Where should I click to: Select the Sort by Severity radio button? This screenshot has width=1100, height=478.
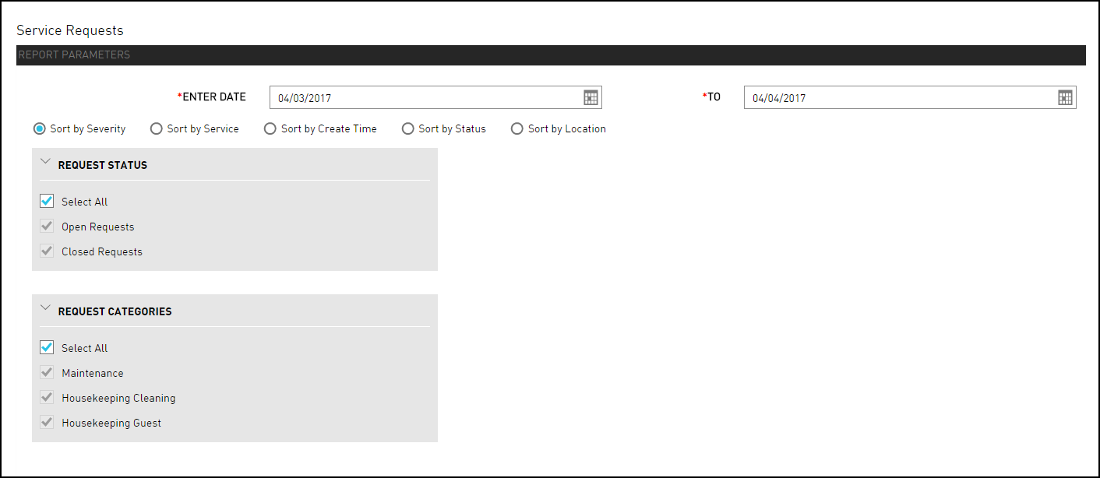click(x=40, y=128)
